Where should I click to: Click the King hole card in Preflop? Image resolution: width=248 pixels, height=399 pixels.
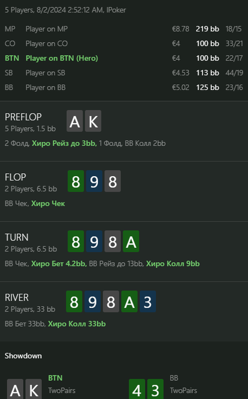tap(93, 121)
